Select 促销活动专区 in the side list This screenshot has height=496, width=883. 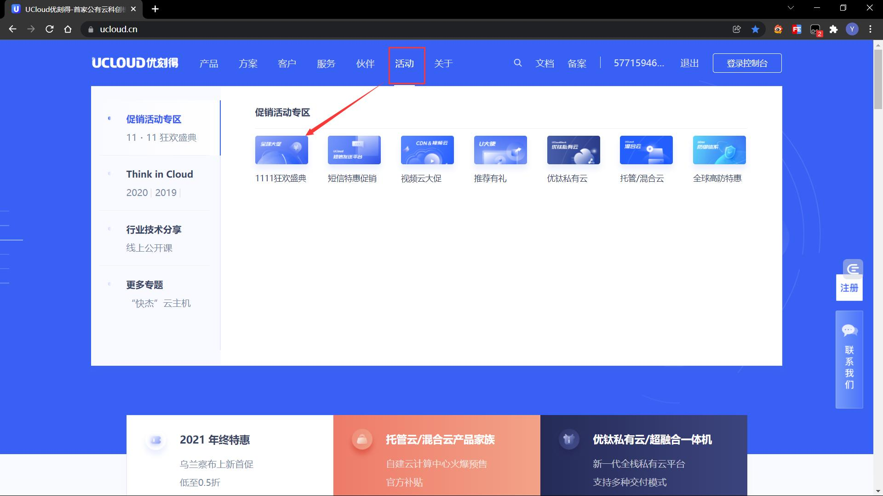click(x=154, y=119)
